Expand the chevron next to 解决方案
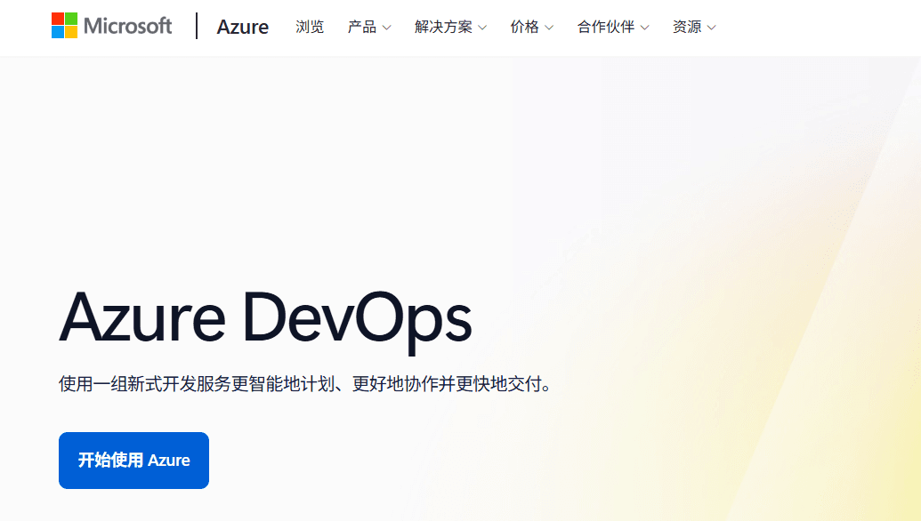The height and width of the screenshot is (521, 921). tap(482, 28)
